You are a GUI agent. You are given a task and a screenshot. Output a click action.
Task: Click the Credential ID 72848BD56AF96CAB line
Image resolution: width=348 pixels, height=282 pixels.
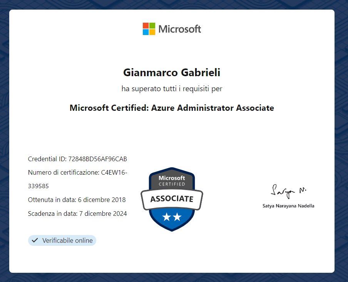point(77,159)
